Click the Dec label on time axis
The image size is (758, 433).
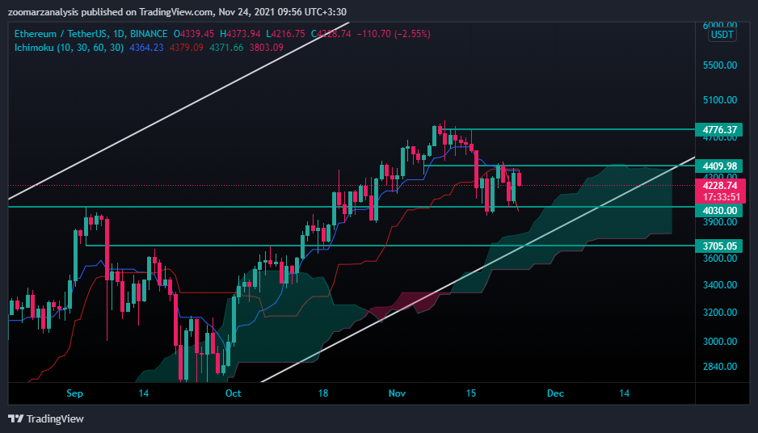tap(555, 393)
